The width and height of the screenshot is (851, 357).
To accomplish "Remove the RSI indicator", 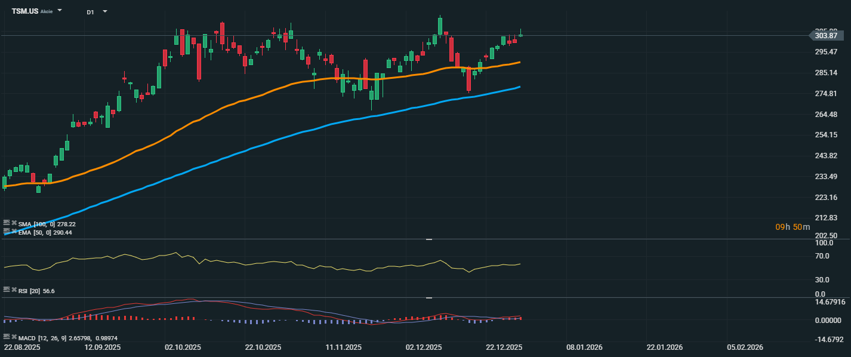I will tap(14, 289).
